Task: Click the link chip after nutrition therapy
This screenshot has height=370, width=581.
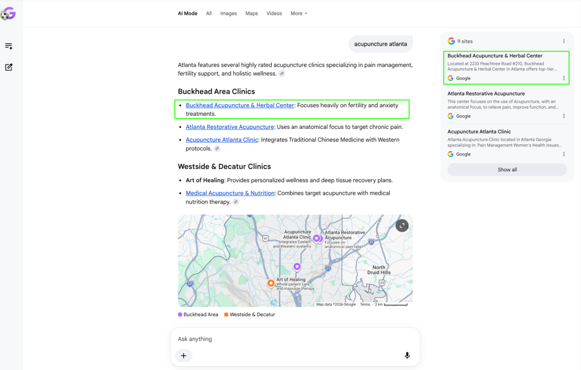Action: point(235,201)
